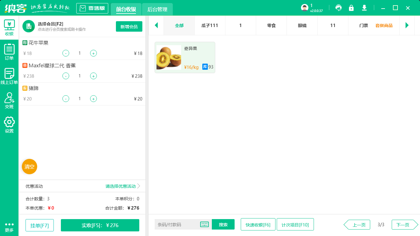Select the 零食 category tab
420x236 pixels.
271,26
